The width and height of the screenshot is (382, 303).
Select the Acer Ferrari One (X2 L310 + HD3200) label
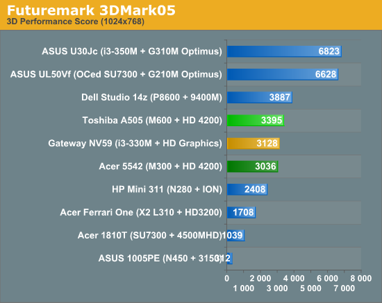(141, 212)
